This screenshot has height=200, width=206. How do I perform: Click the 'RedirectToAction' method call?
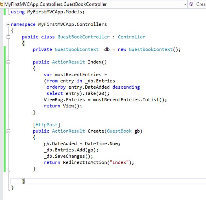coord(85,163)
